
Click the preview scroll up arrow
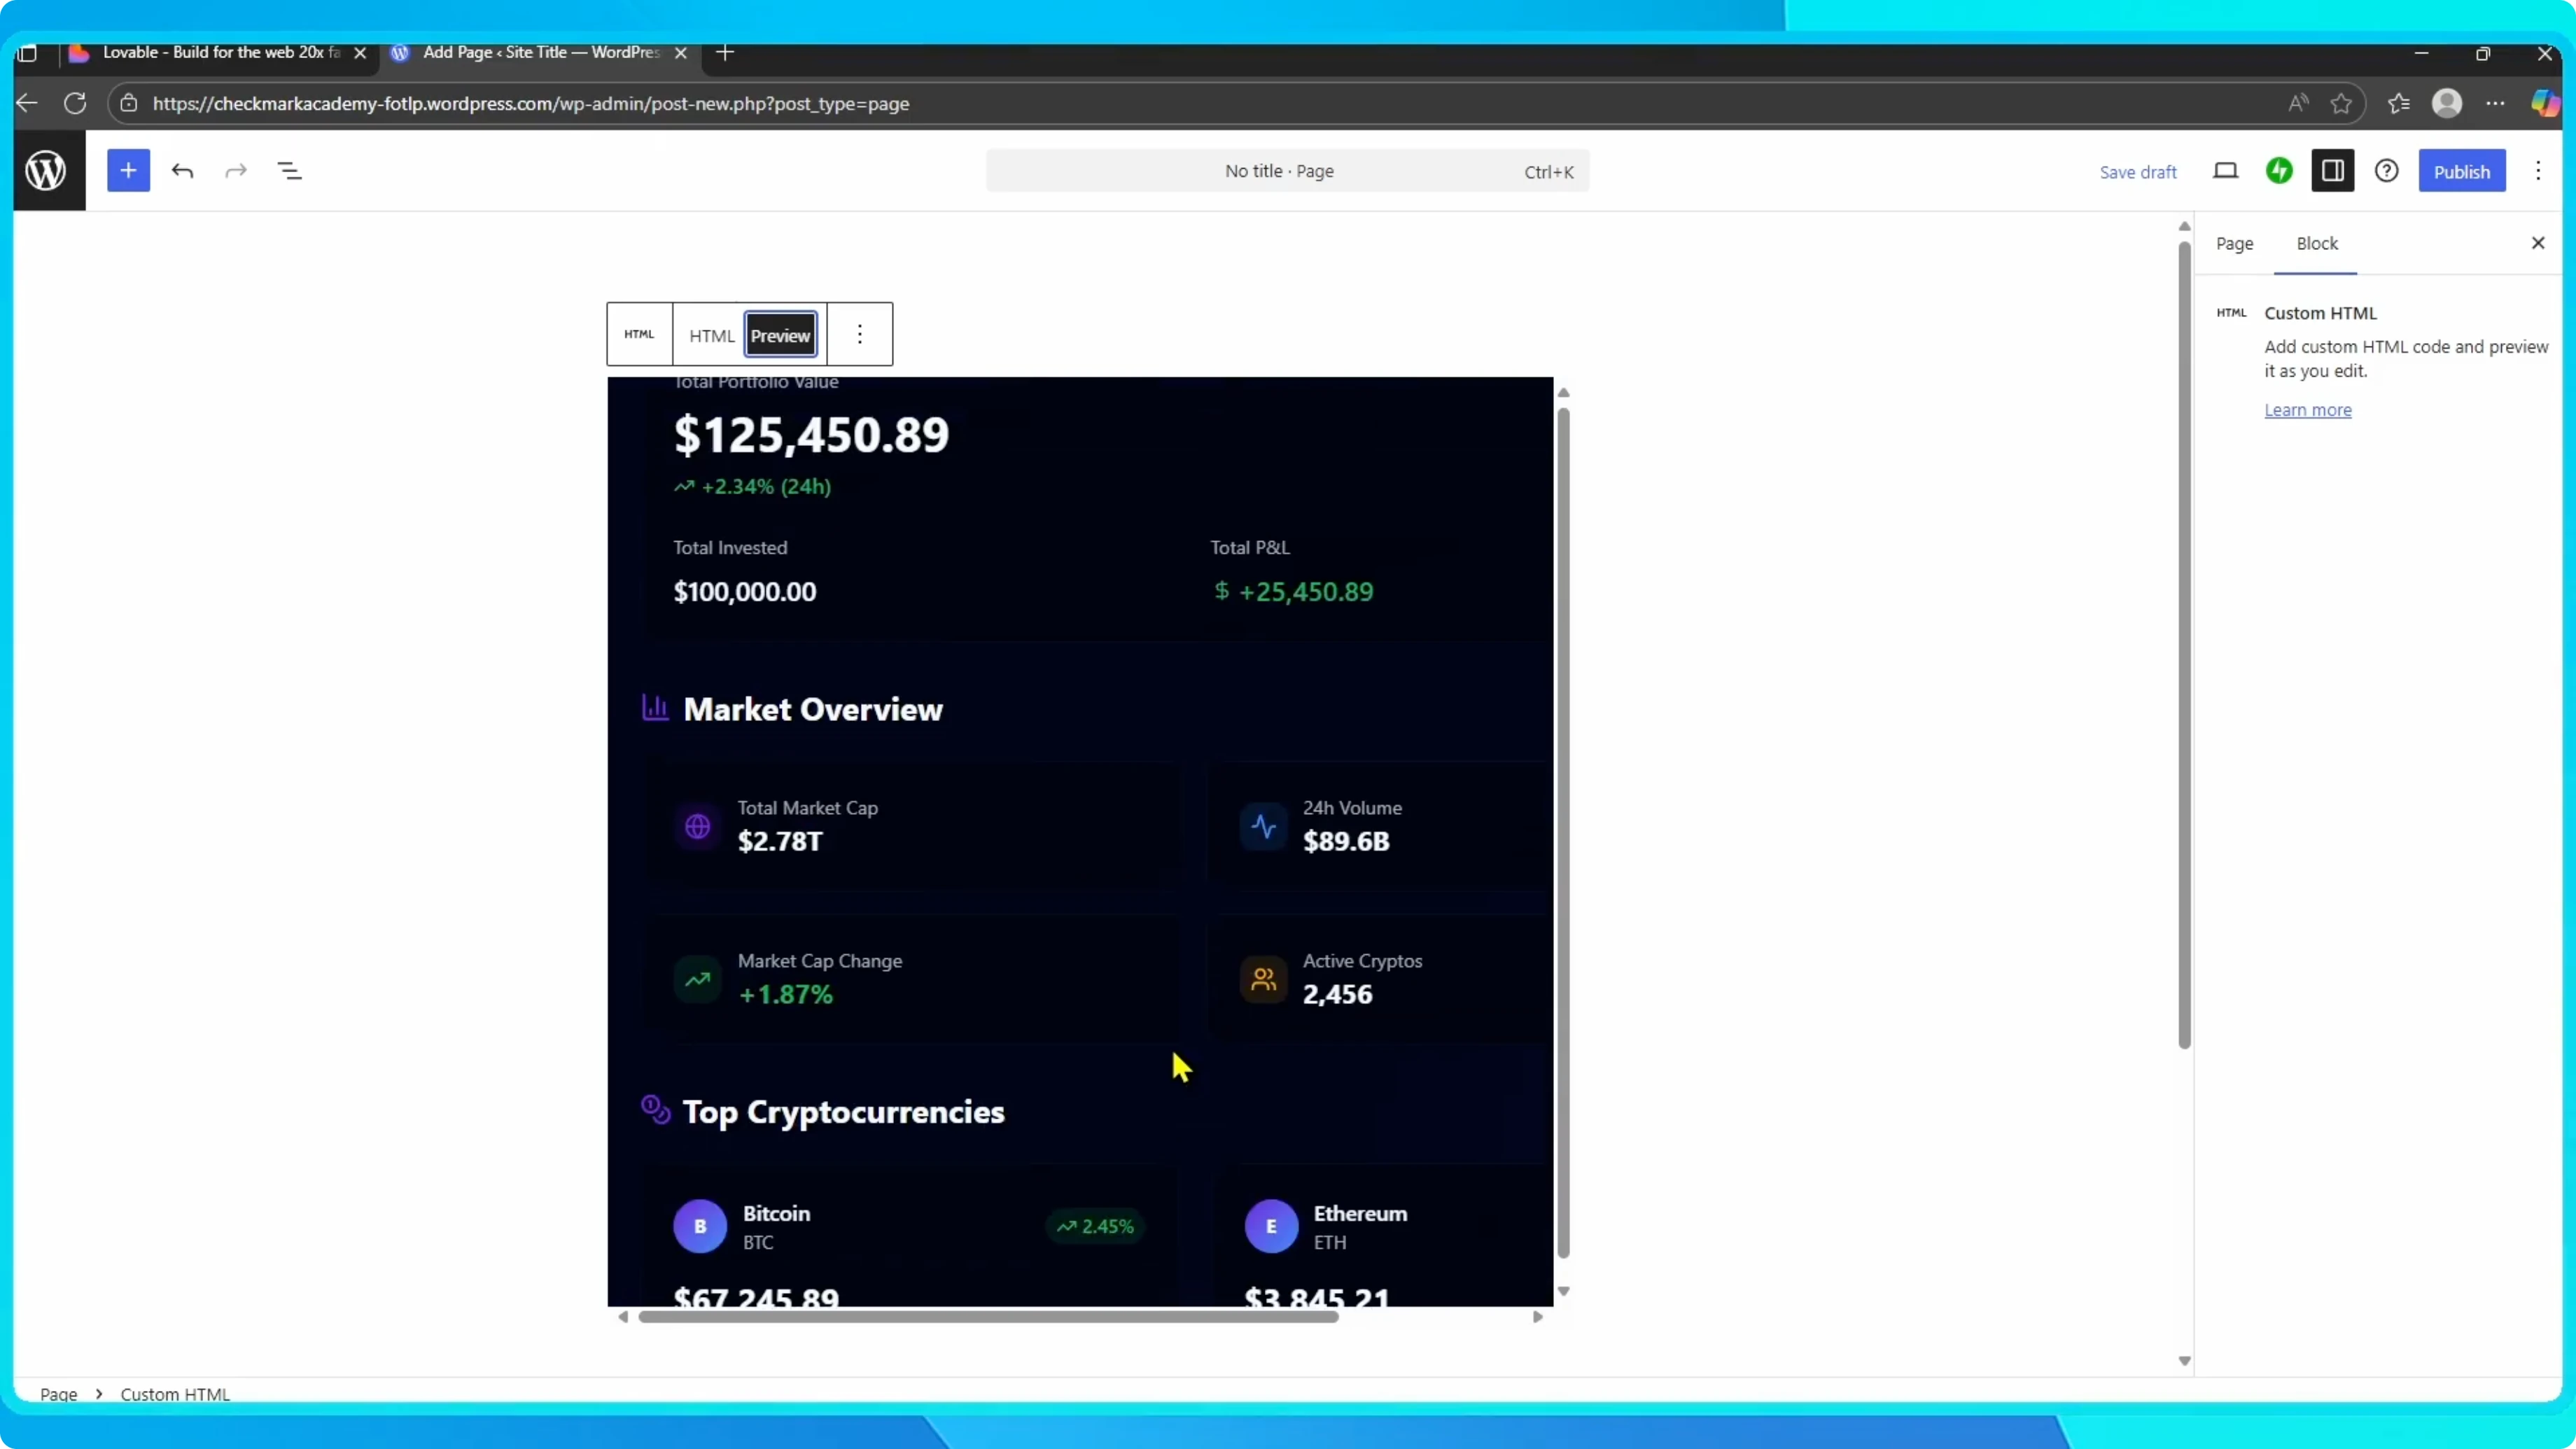click(x=1564, y=392)
